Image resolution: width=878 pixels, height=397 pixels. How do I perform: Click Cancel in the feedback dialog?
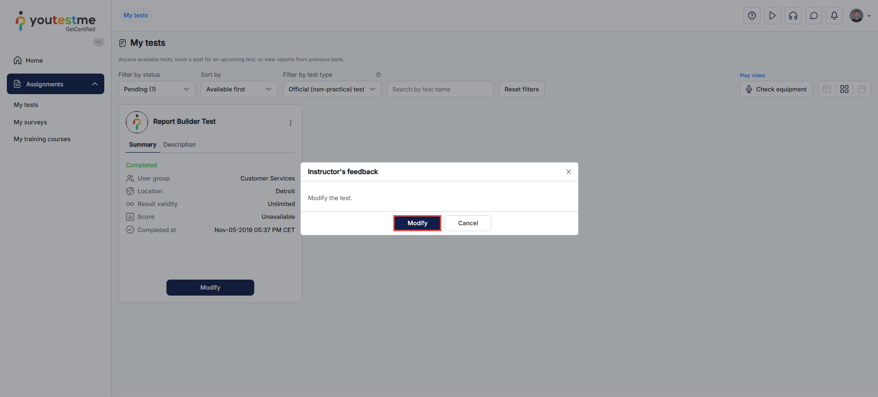[468, 223]
